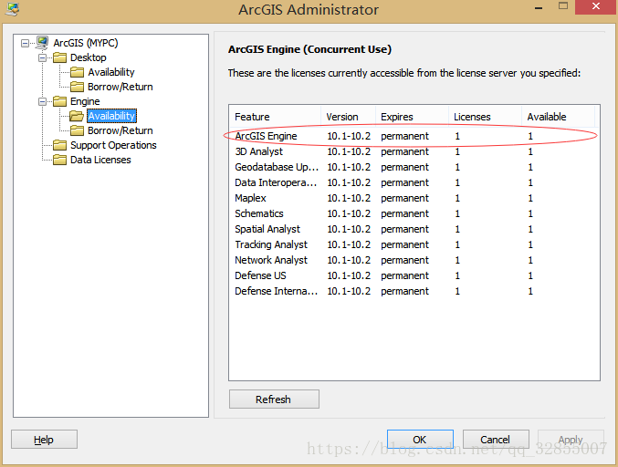Click the Desktop folder icon
The image size is (618, 467).
point(59,57)
